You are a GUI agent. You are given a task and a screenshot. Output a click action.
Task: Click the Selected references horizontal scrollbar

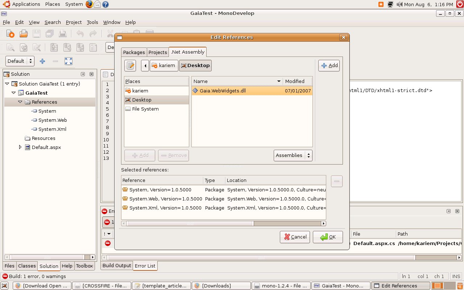pos(223,223)
